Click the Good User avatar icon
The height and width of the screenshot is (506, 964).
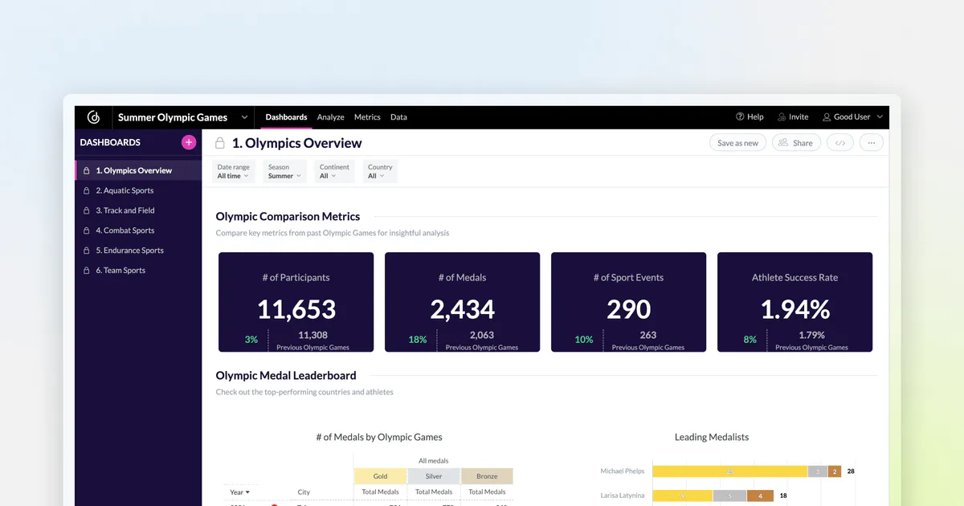(x=827, y=117)
